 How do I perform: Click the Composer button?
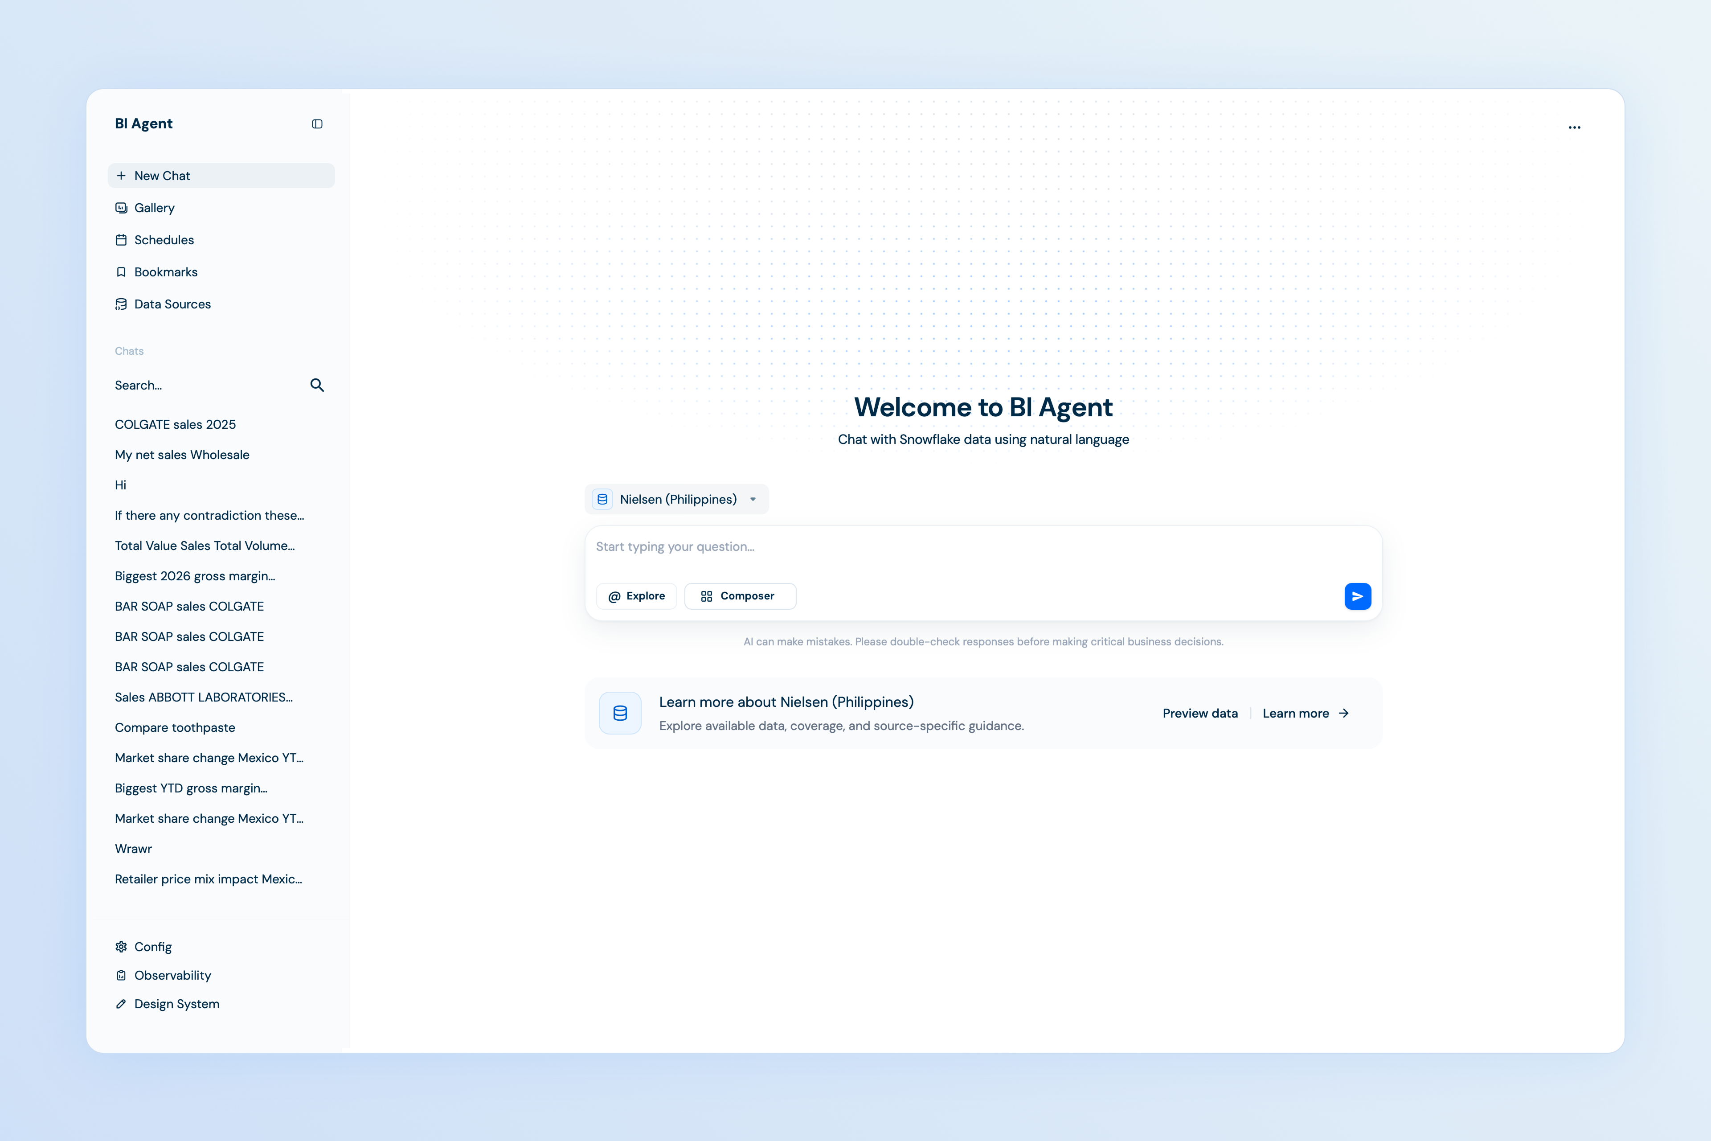[x=740, y=596]
